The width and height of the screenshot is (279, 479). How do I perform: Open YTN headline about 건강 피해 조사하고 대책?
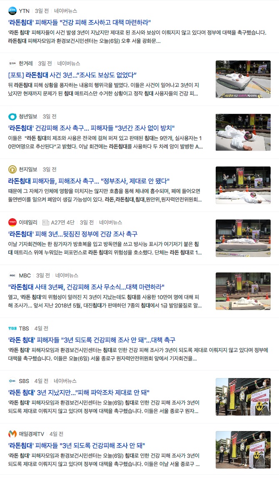80,22
